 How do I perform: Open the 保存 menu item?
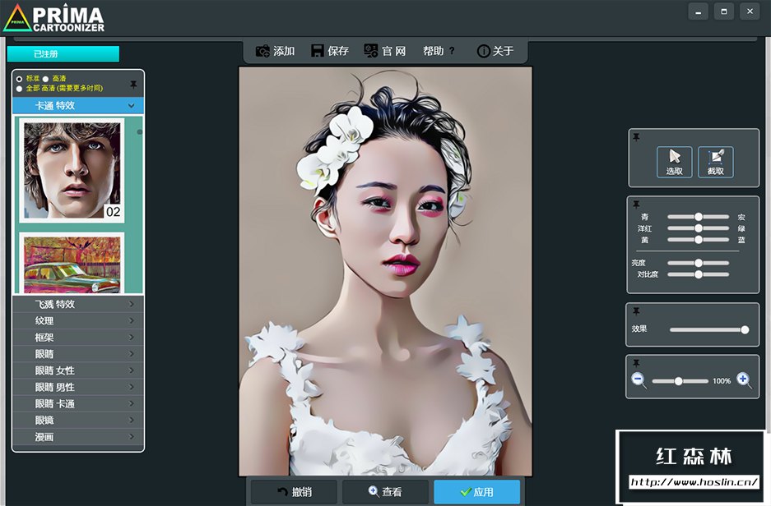click(x=330, y=51)
